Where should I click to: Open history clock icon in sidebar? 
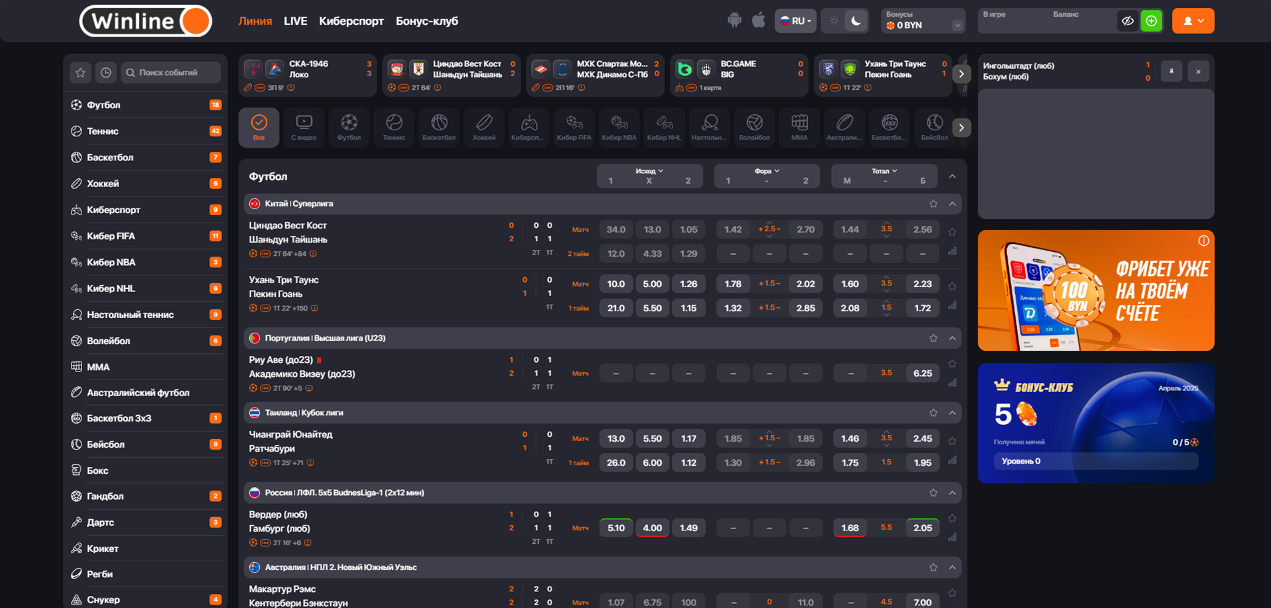coord(106,72)
